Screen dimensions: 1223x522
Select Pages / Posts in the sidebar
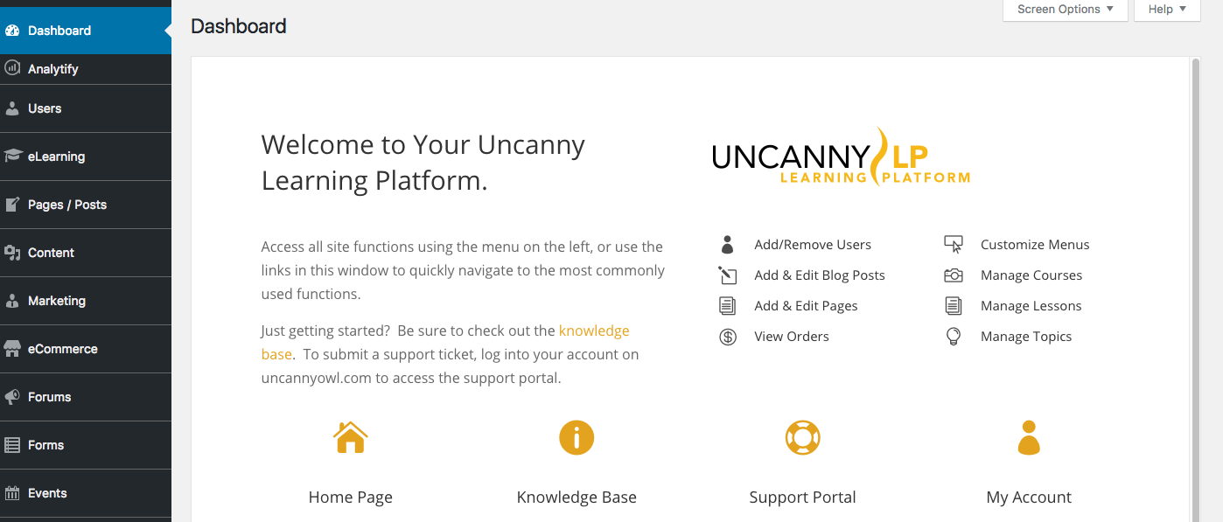tap(66, 205)
